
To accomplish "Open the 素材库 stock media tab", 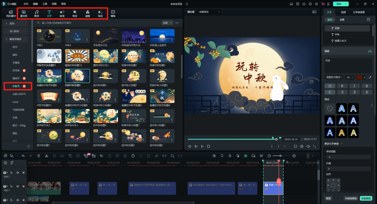I will 24,14.
